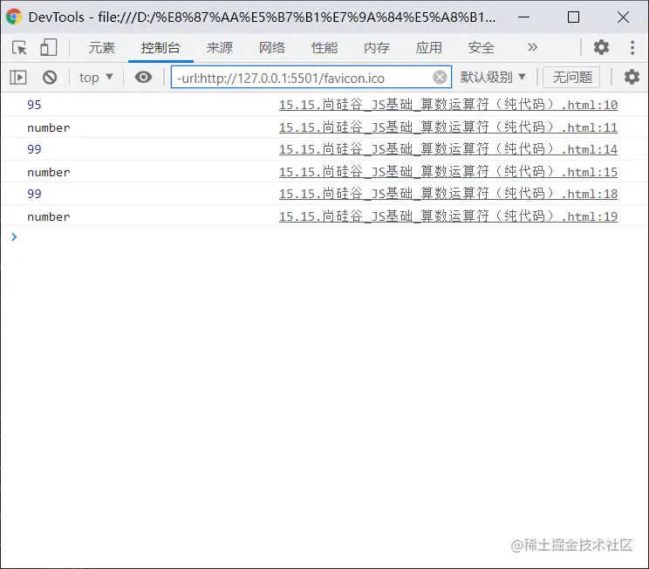Open source link ending in html:15
This screenshot has width=649, height=569.
tap(448, 171)
